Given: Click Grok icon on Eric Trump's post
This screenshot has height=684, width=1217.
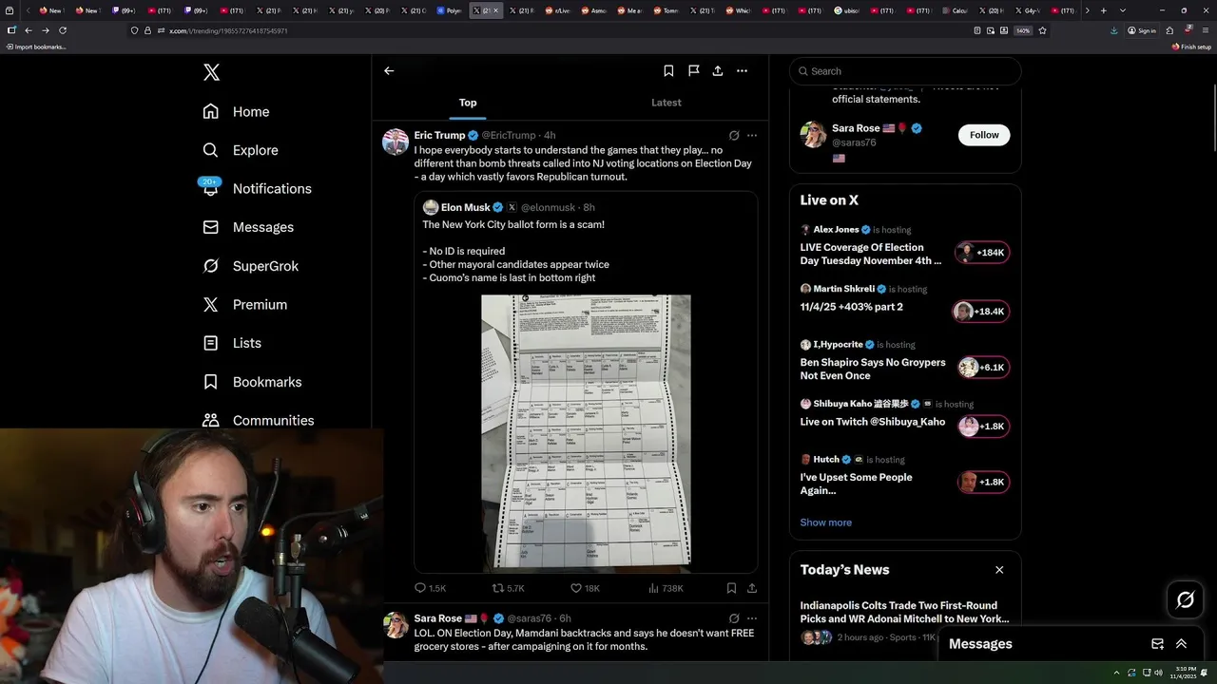Looking at the screenshot, I should pos(734,136).
